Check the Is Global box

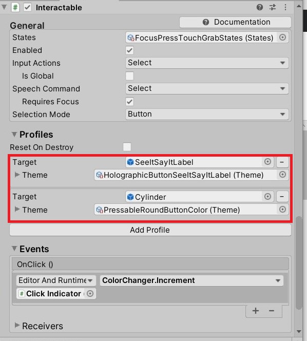tap(129, 76)
